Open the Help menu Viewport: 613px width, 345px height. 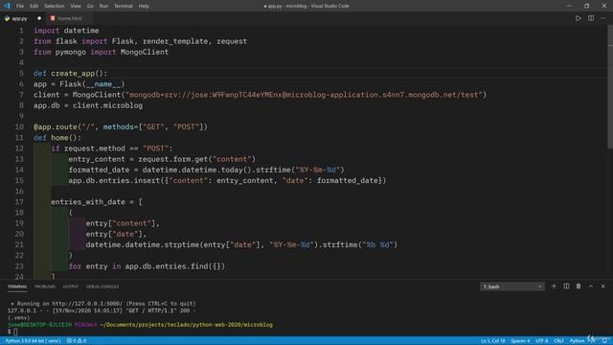[x=144, y=6]
